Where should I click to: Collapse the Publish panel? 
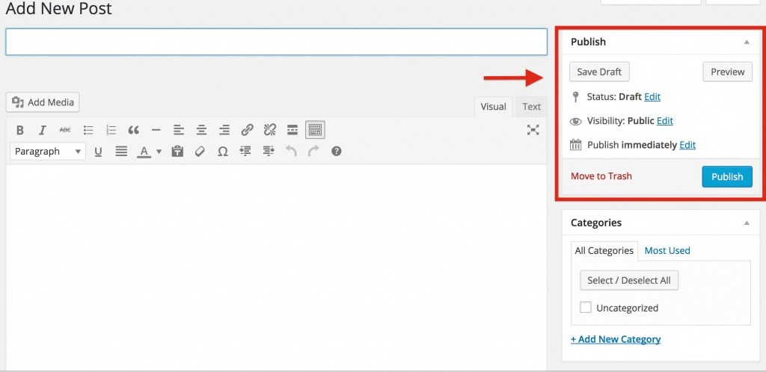(x=747, y=42)
